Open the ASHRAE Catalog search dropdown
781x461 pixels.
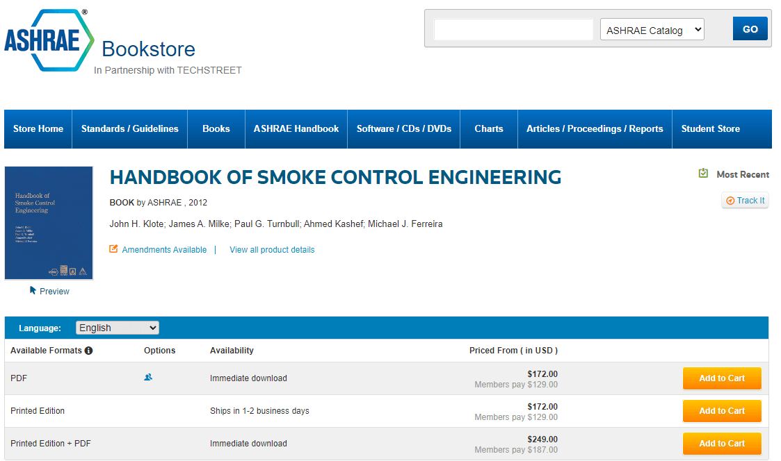pos(651,29)
